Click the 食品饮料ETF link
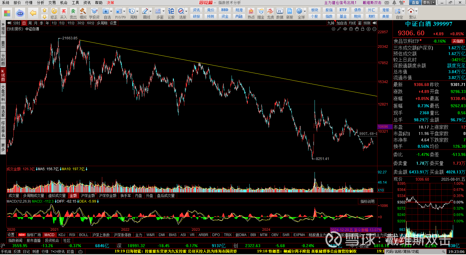466x255 pixels. pos(406,41)
